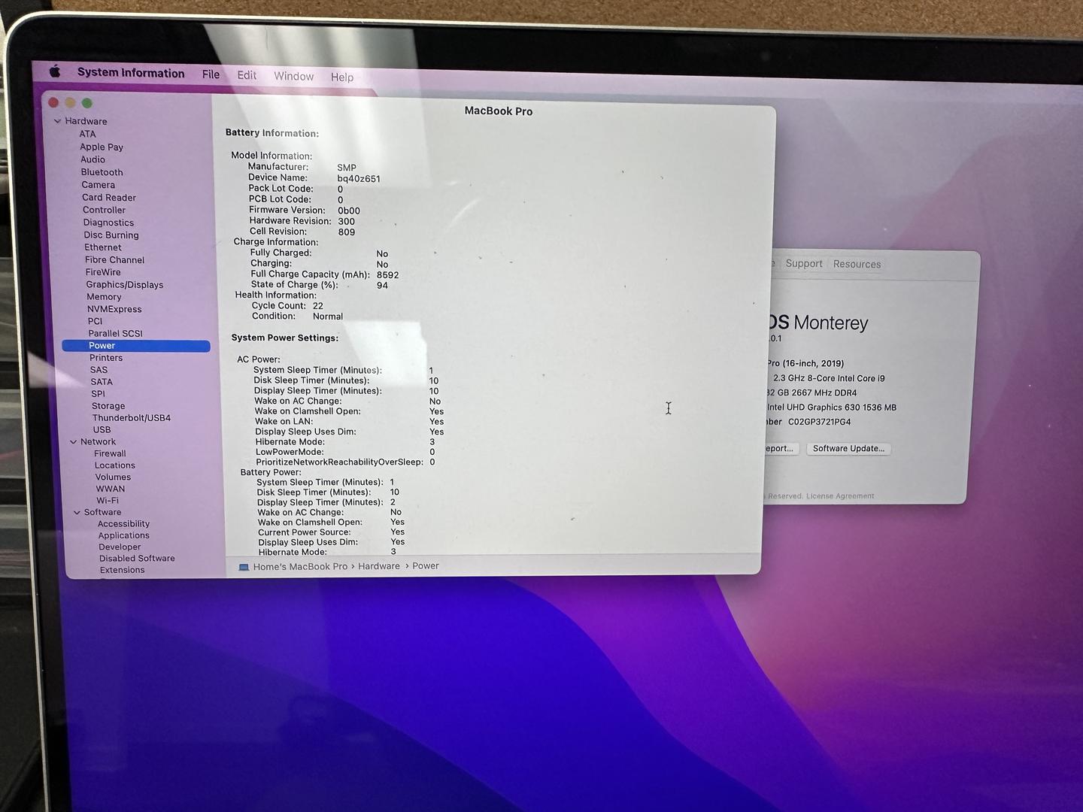Select Apple Pay in the sidebar
1083x812 pixels.
point(102,147)
